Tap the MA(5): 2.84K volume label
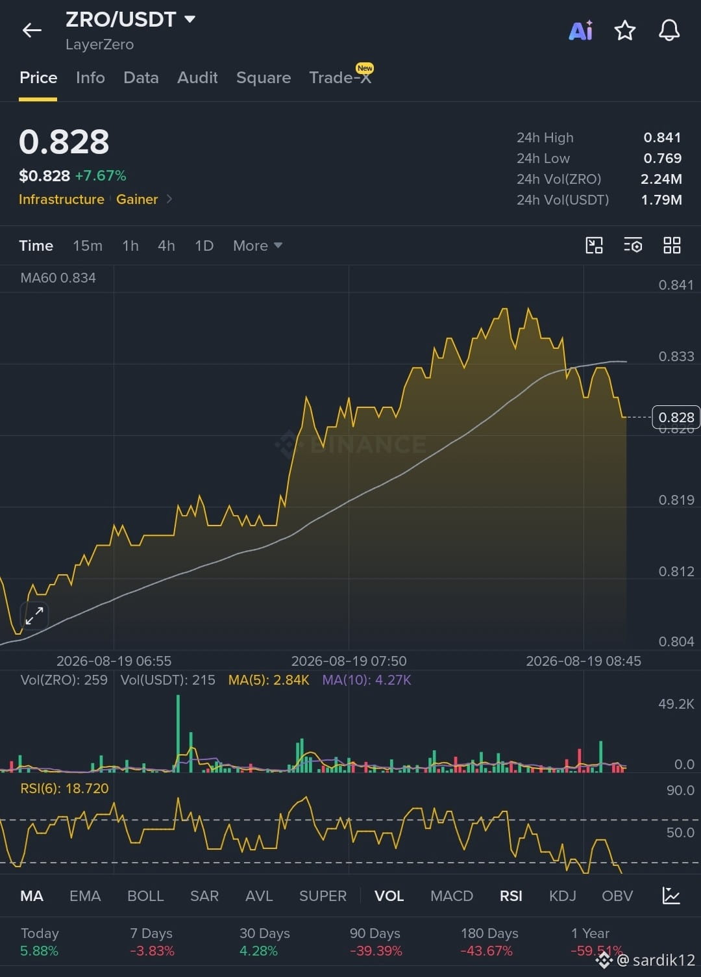The height and width of the screenshot is (977, 701). (269, 680)
